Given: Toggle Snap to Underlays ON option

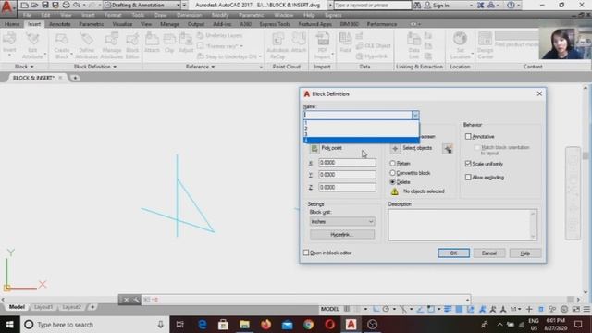Looking at the screenshot, I should (227, 56).
